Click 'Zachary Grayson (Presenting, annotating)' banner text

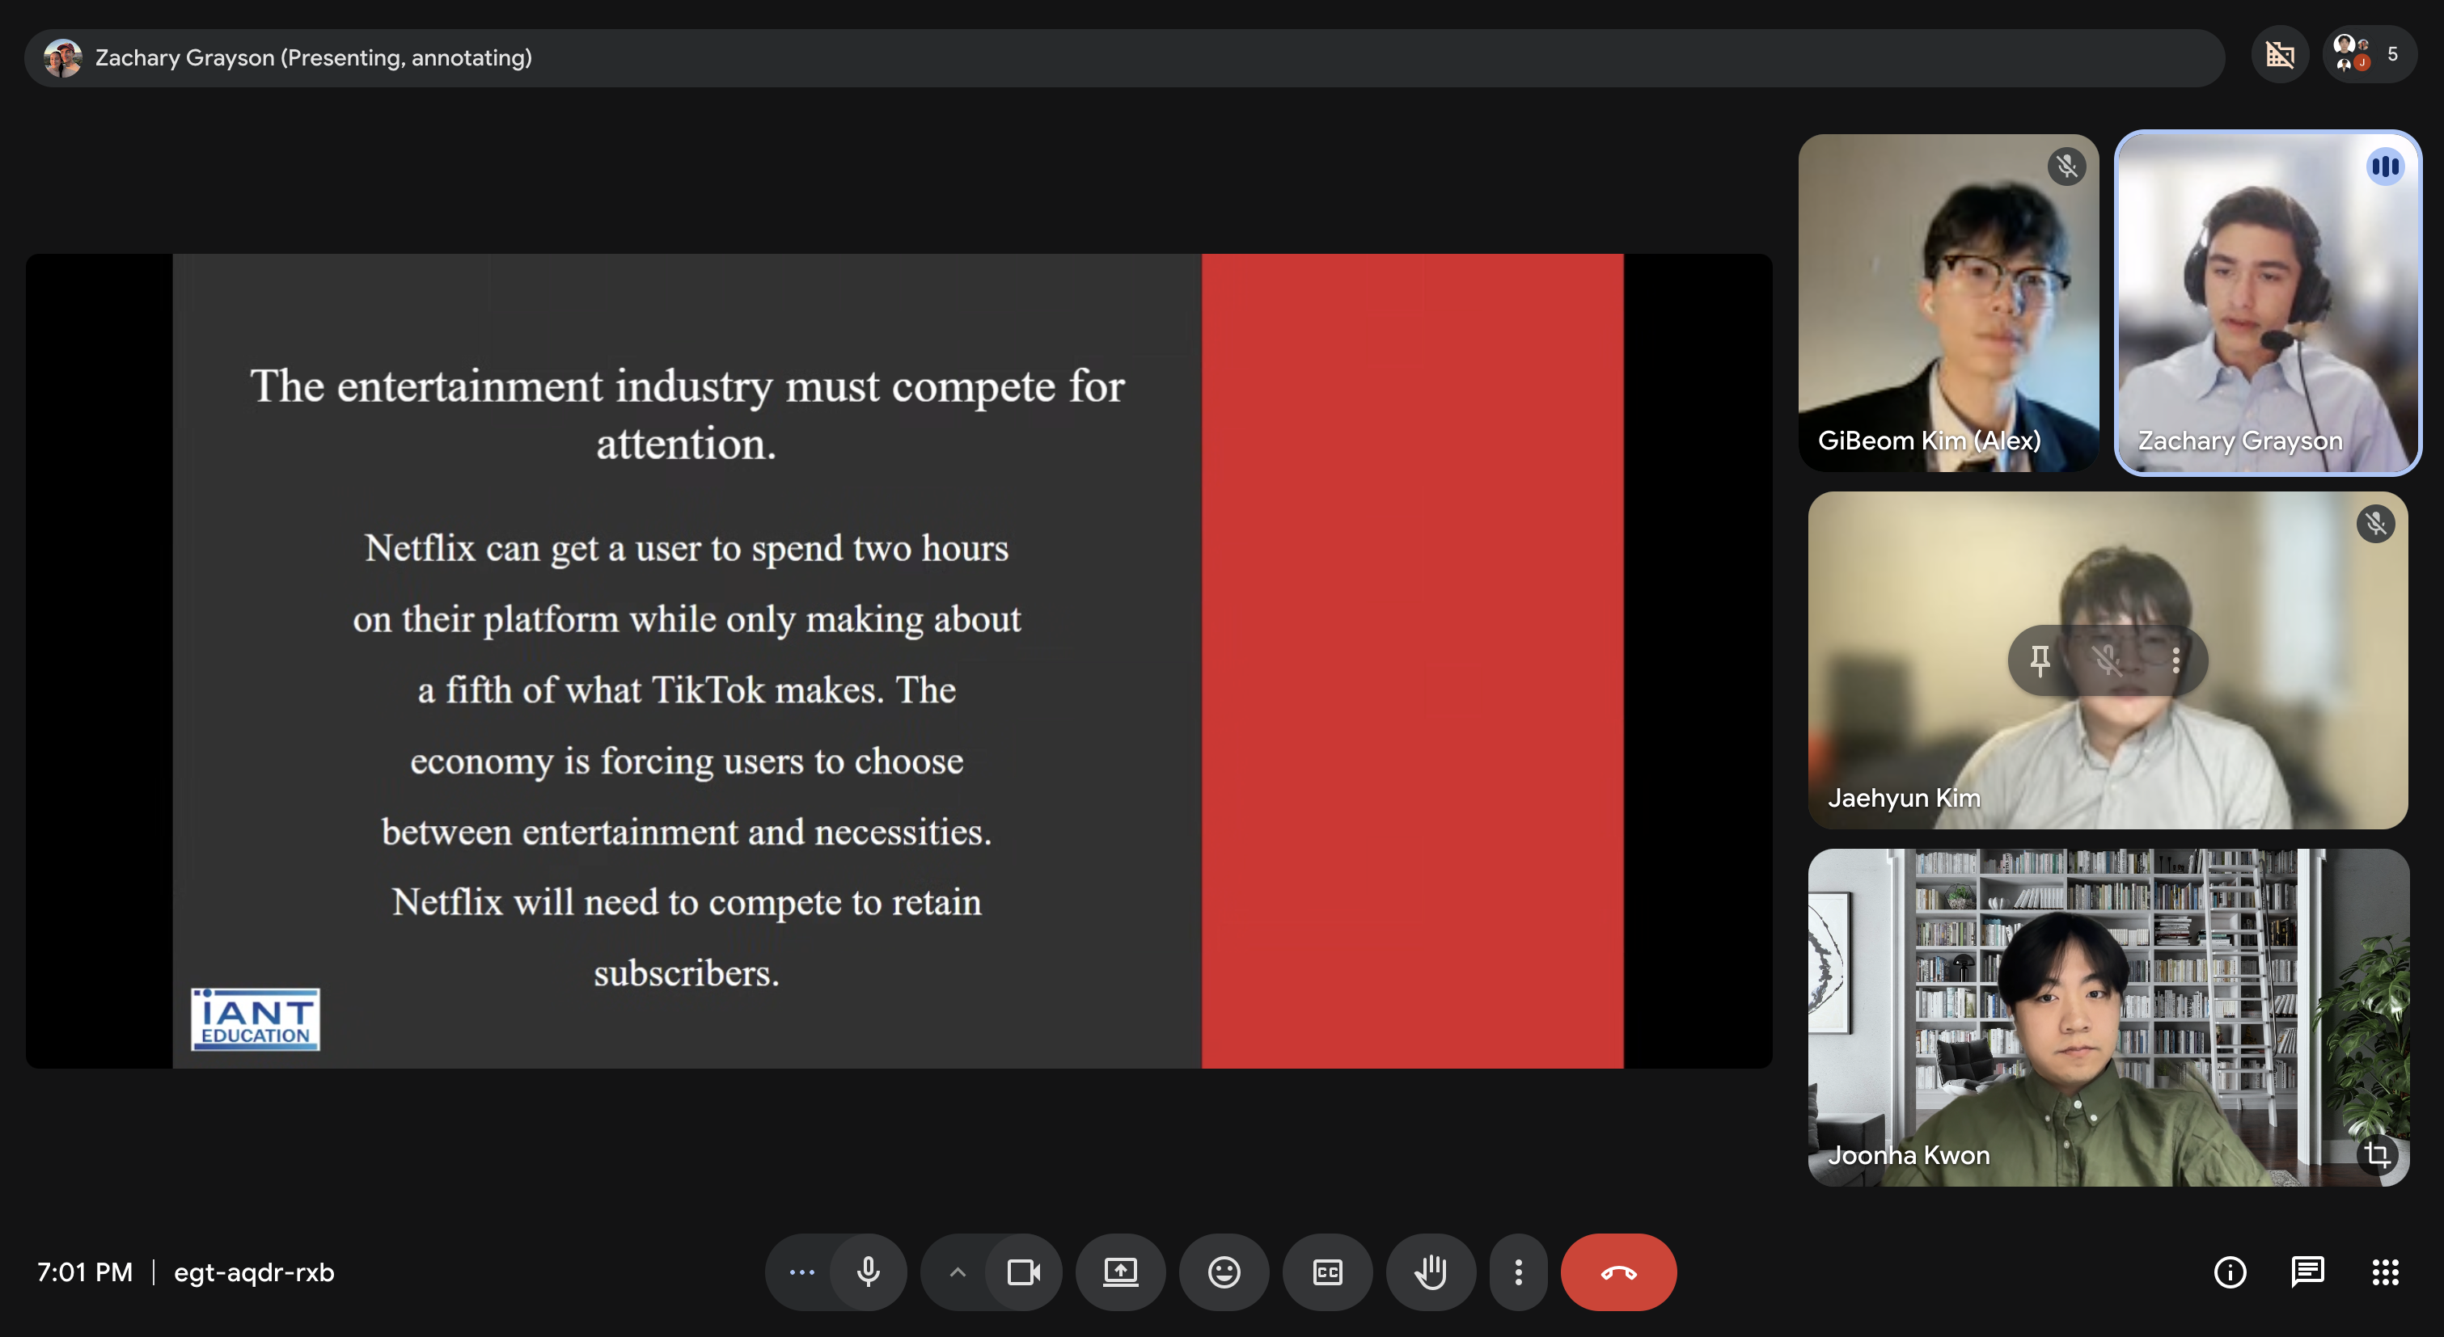313,58
